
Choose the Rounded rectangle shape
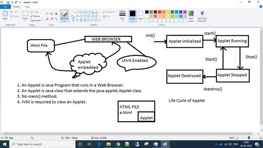coord(89,12)
